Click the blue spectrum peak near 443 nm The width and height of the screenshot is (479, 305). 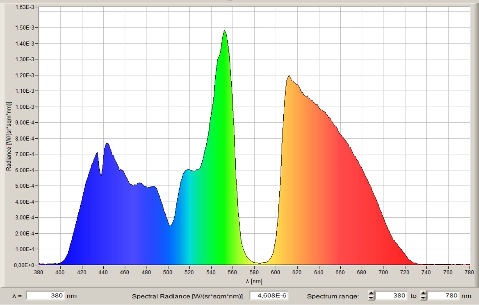coord(107,143)
